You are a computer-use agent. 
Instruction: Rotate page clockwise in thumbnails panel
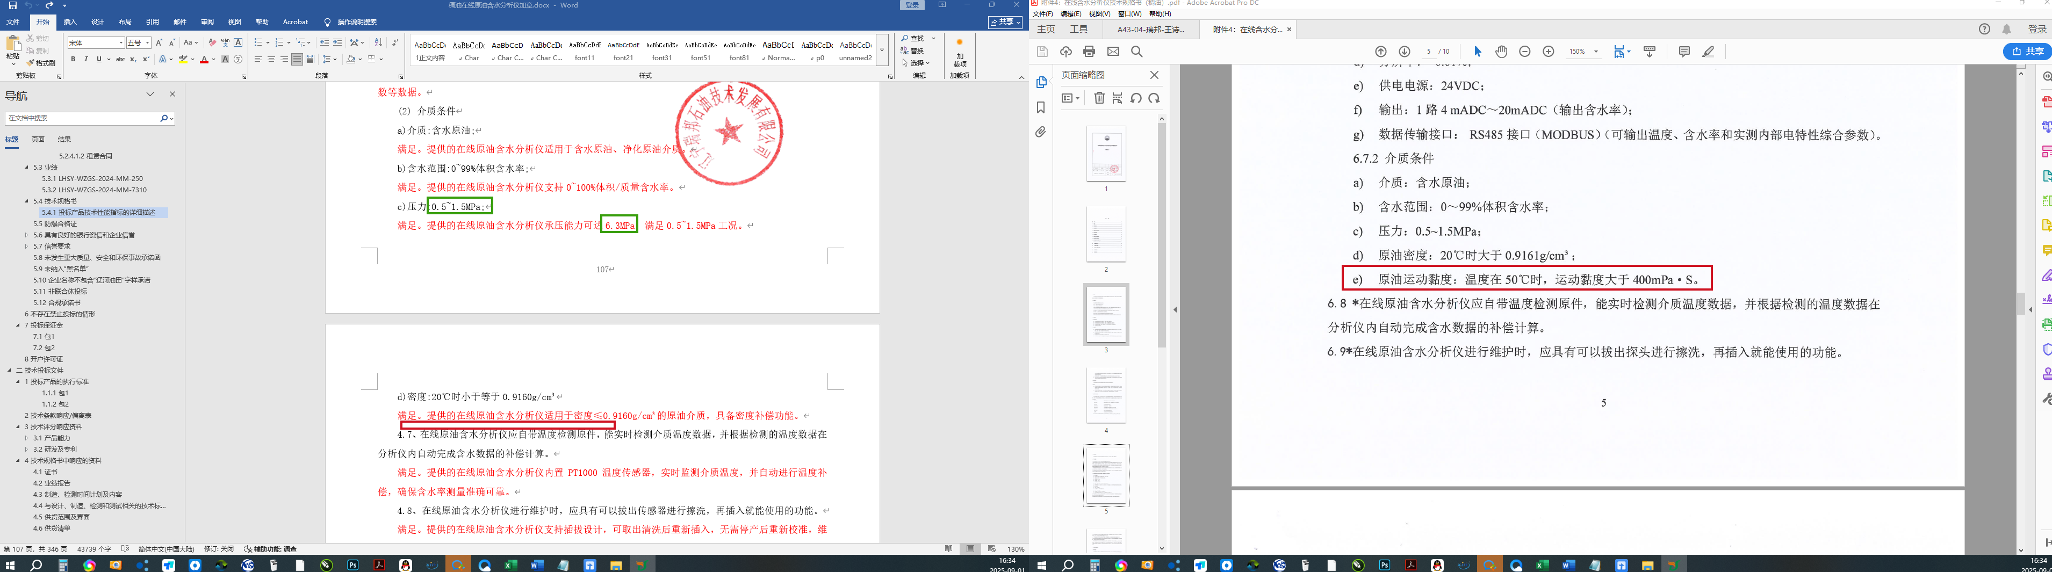tap(1154, 98)
